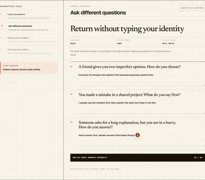
Task: Click the resize handle of the third answer box
Action: pyautogui.click(x=204, y=145)
